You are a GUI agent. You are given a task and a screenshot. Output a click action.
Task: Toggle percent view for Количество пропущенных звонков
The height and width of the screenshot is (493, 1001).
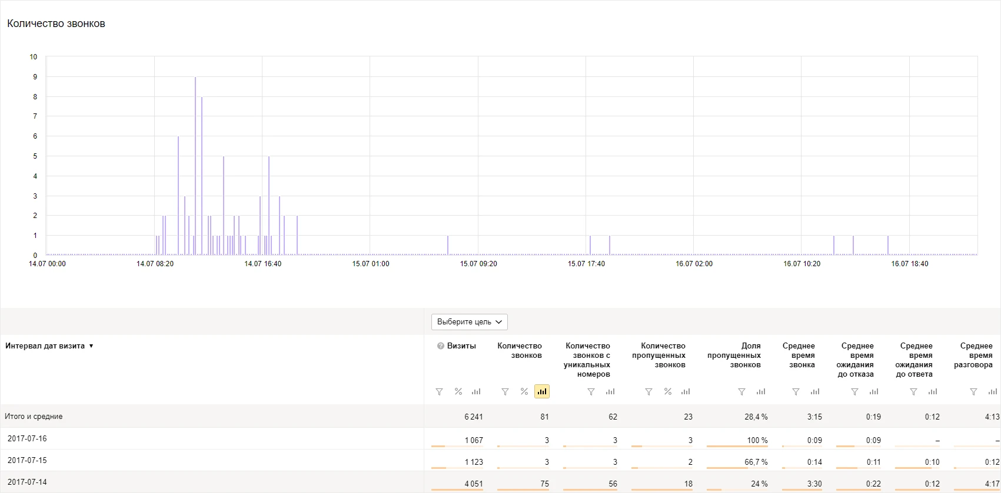[668, 391]
